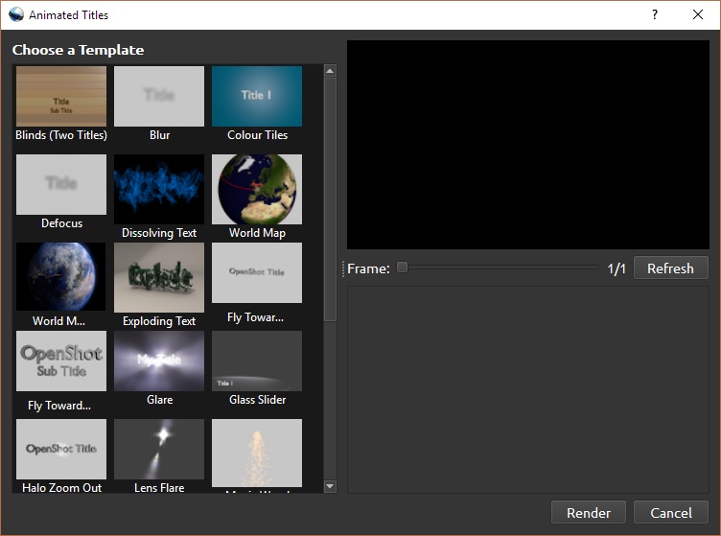
Task: Click the 'Blur' label text
Action: 159,135
